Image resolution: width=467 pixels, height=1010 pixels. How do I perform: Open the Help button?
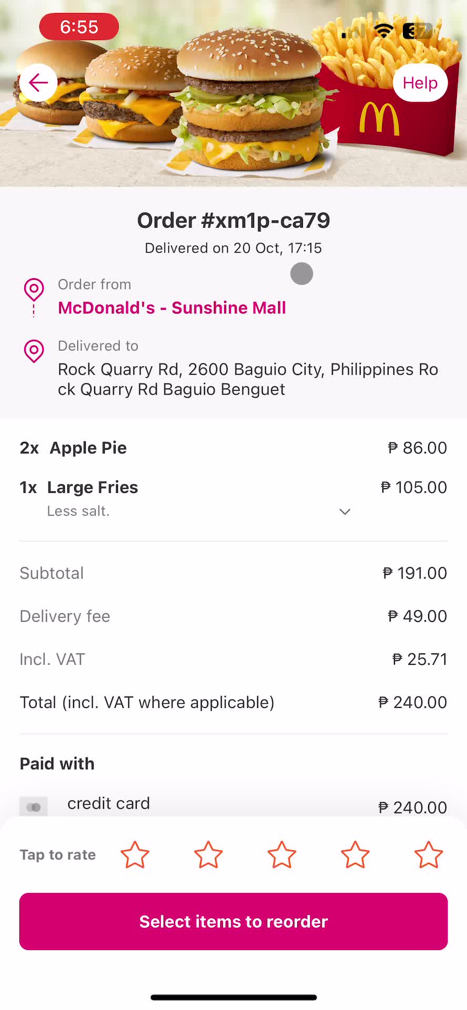coord(420,83)
